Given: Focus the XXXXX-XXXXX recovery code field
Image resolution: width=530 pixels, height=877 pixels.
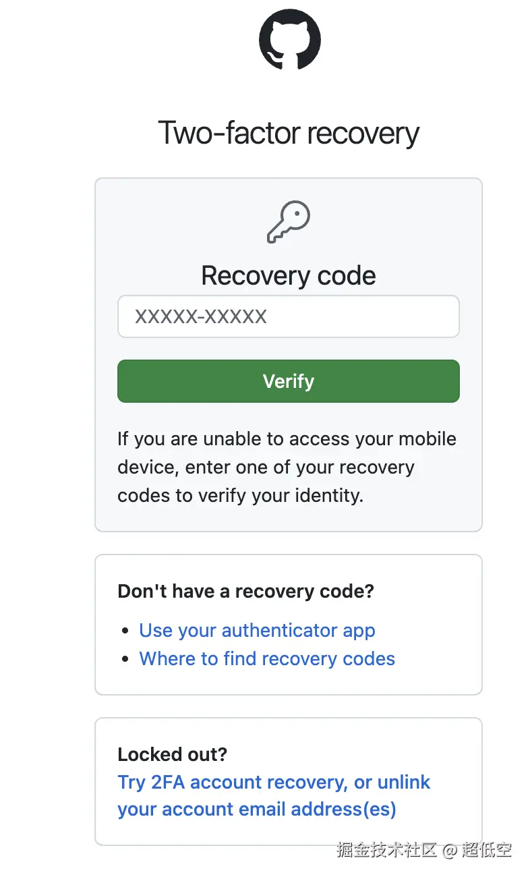Looking at the screenshot, I should pos(289,316).
